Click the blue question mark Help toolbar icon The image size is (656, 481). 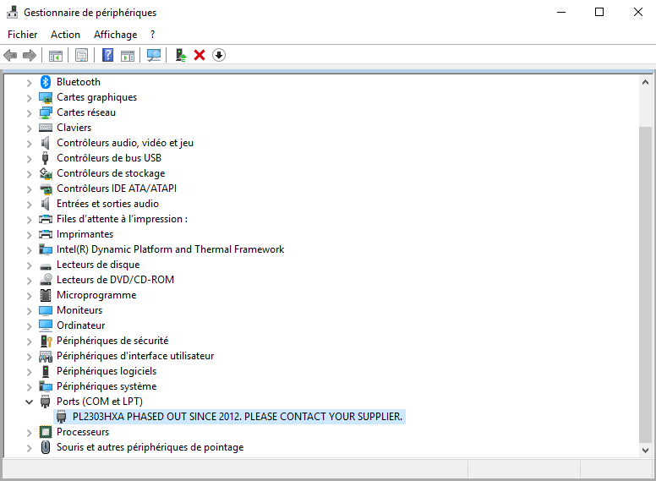(x=107, y=55)
